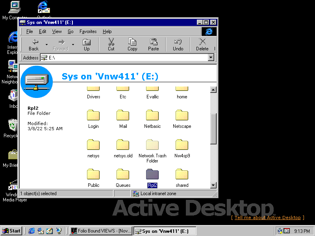Open the Back history dropdown arrow
This screenshot has width=315, height=236.
point(46,44)
